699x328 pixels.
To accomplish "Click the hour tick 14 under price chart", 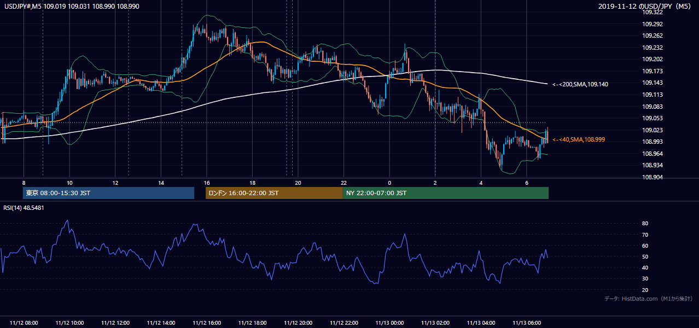I will click(x=161, y=182).
